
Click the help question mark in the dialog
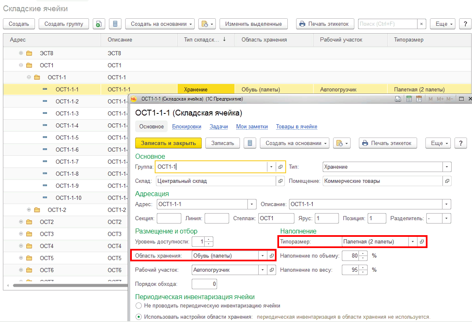click(x=460, y=143)
